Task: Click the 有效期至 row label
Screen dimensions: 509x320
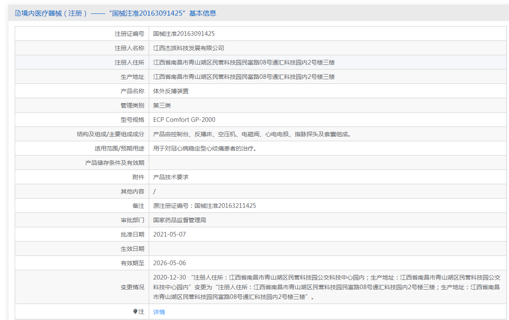Action: click(x=132, y=263)
